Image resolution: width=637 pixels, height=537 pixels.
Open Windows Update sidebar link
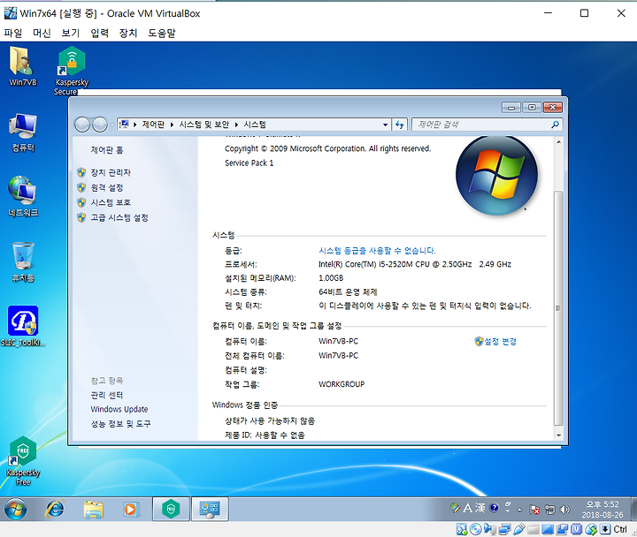(x=119, y=409)
